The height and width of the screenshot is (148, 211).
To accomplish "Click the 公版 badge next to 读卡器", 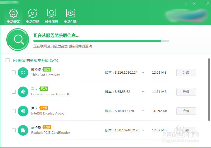I will pyautogui.click(x=47, y=127).
